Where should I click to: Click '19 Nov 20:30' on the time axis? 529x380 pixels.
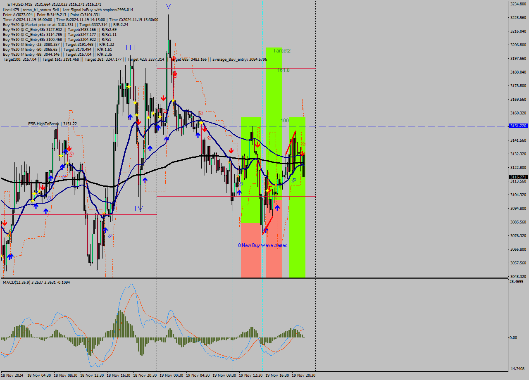304,375
